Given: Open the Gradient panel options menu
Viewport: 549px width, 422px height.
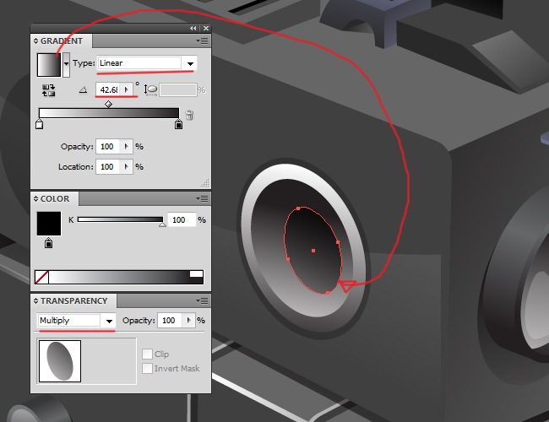Looking at the screenshot, I should point(203,41).
